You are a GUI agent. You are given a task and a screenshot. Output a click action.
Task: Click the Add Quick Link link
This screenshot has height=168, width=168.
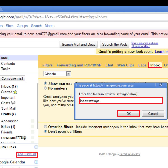click(27, 154)
